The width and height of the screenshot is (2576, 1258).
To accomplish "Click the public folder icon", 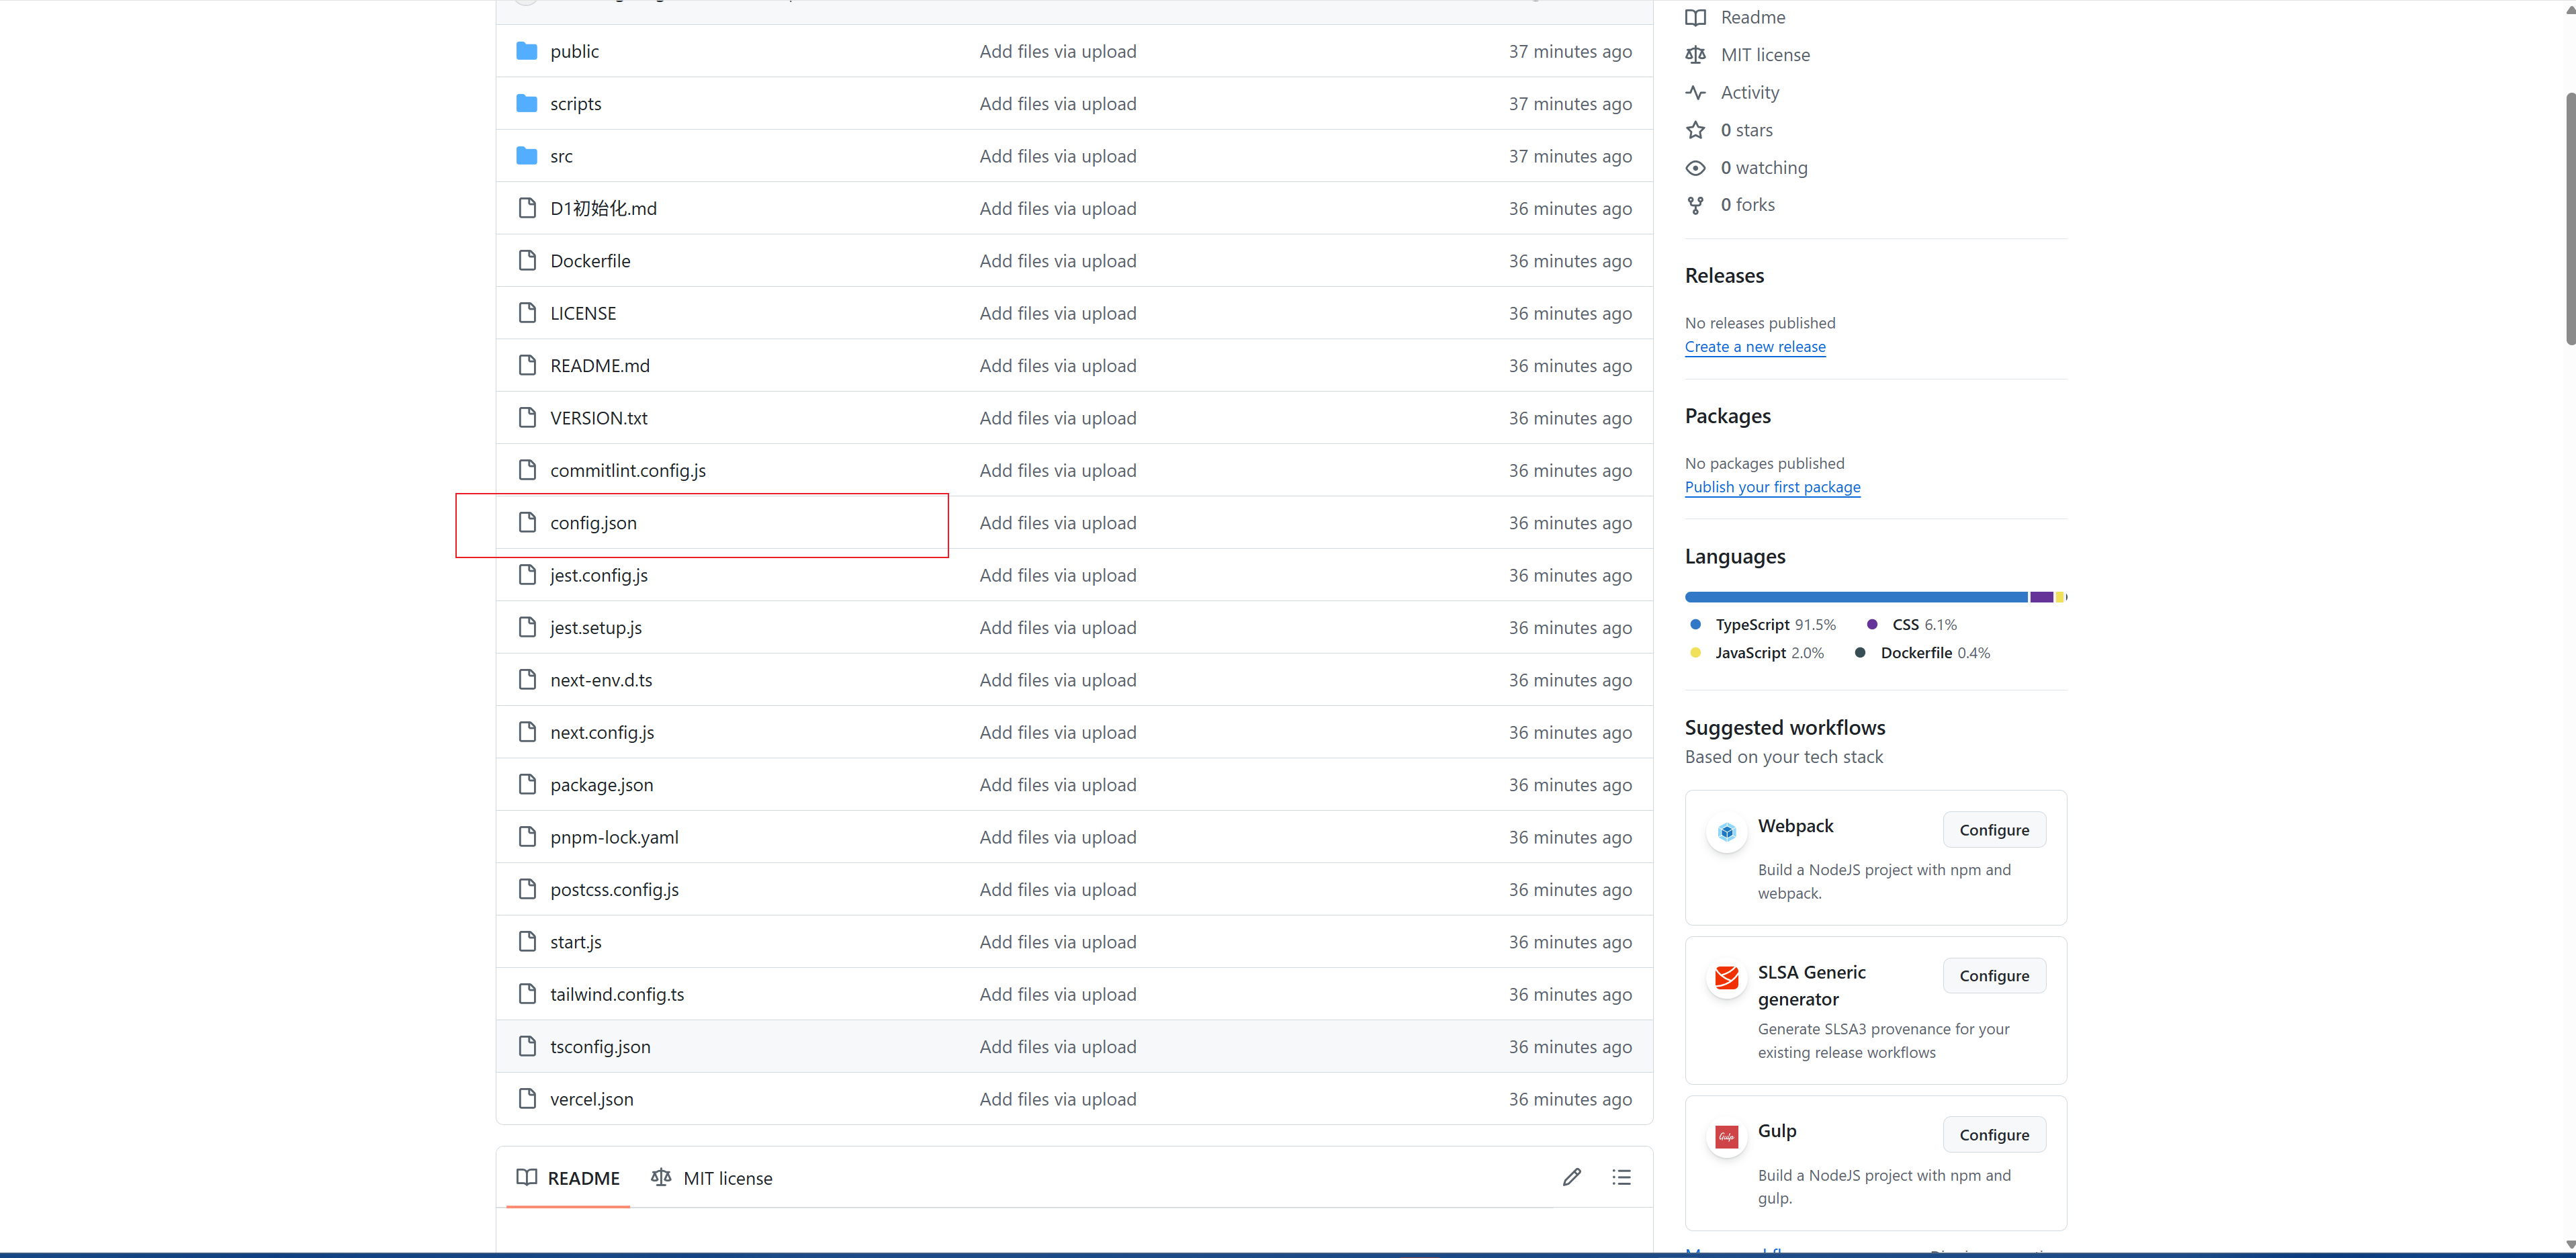I will coord(527,51).
